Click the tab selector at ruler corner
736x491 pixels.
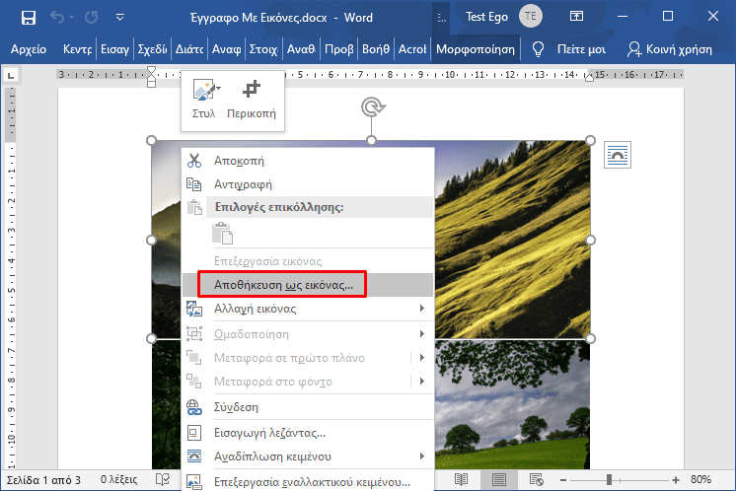click(x=10, y=75)
